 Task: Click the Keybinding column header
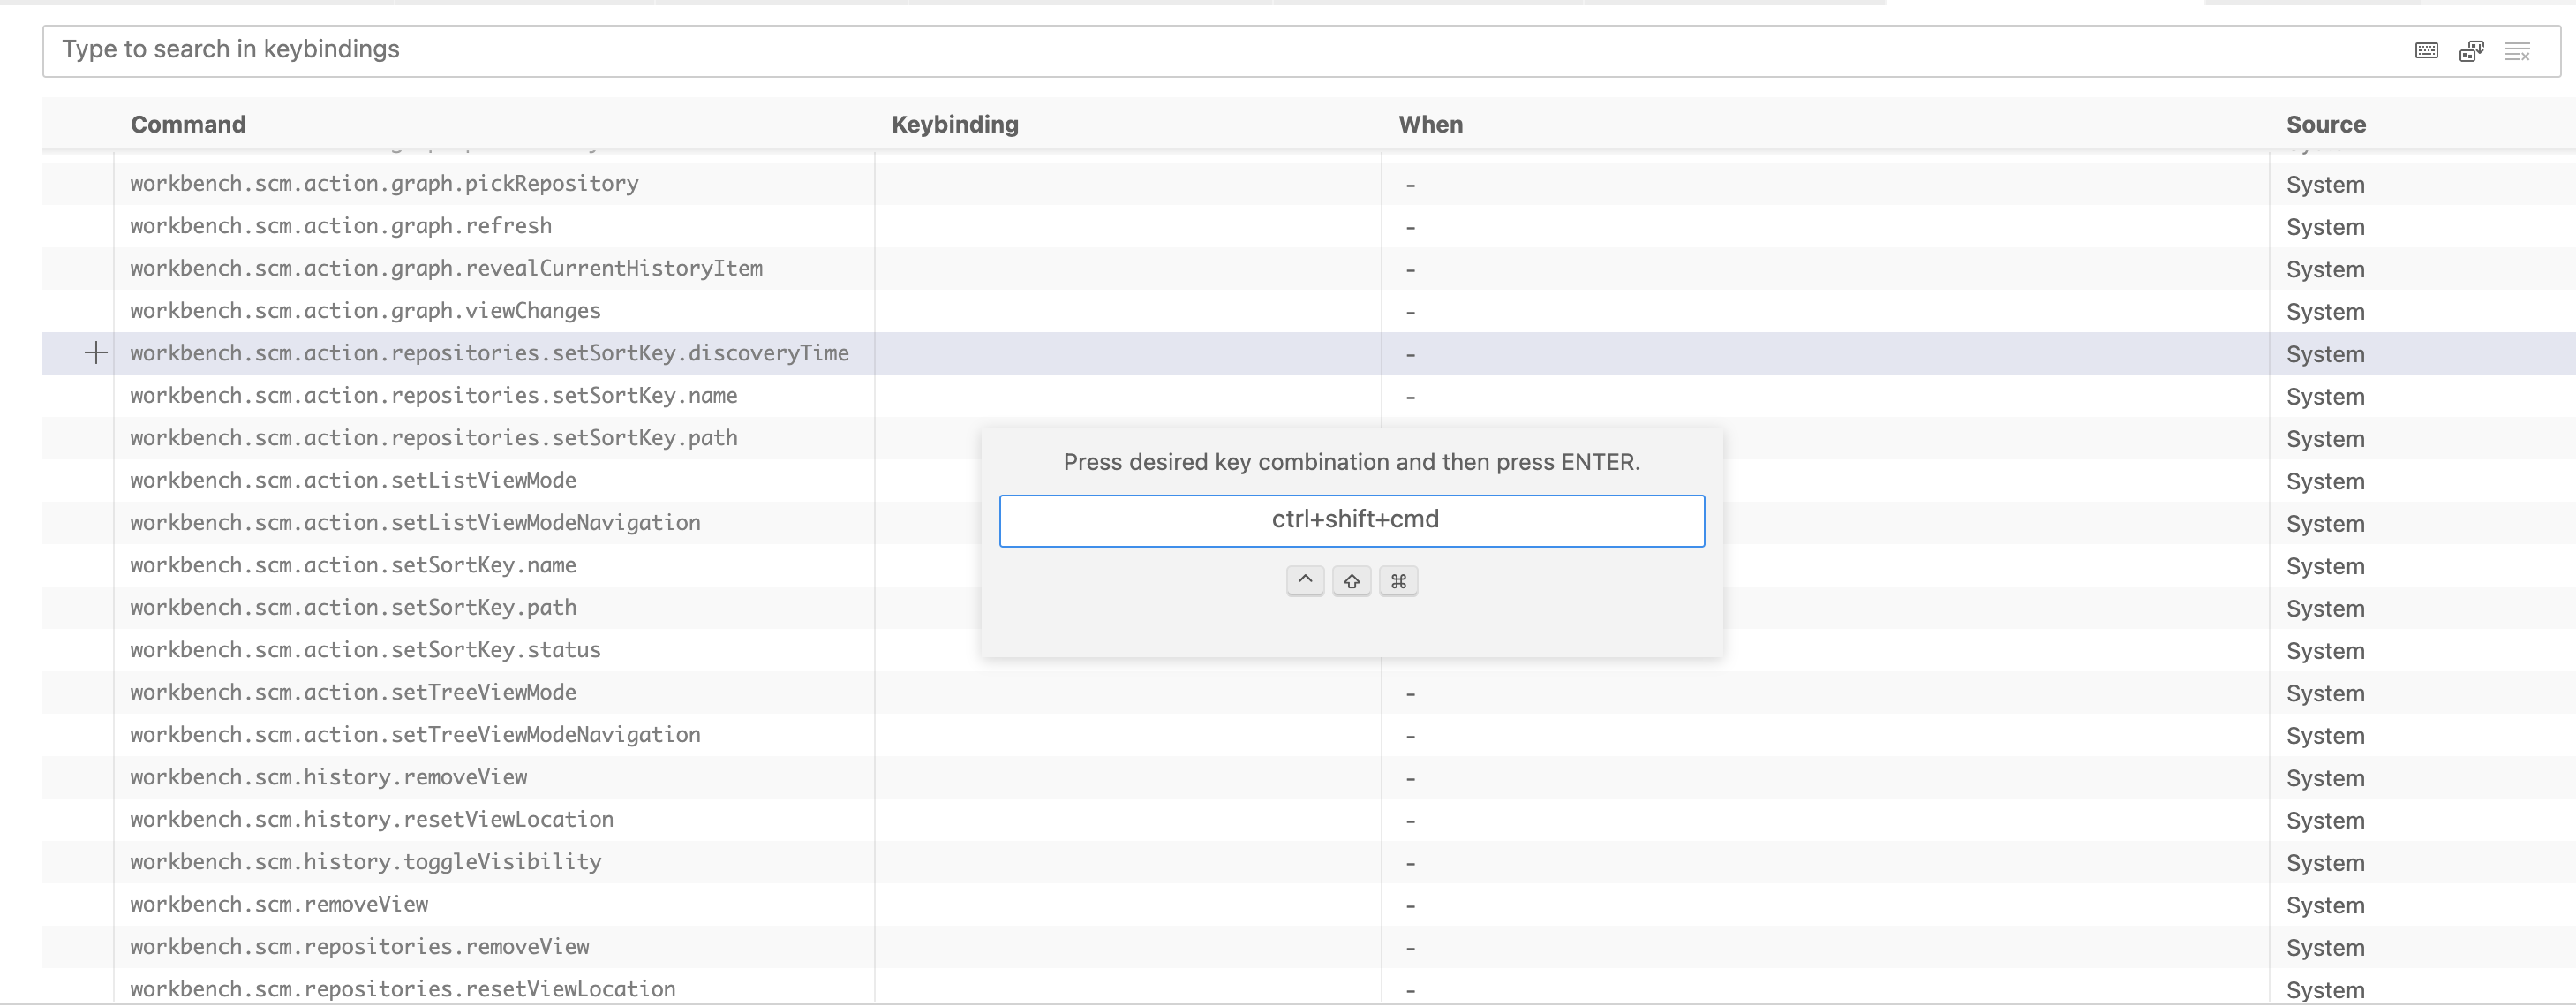tap(954, 125)
